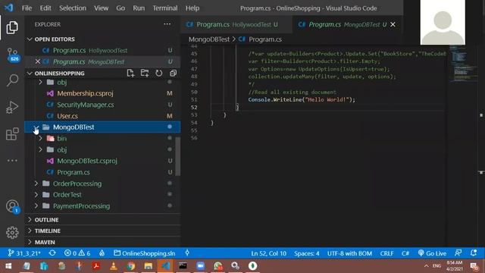Image resolution: width=485 pixels, height=273 pixels.
Task: Open notifications bell in status bar
Action: click(473, 253)
